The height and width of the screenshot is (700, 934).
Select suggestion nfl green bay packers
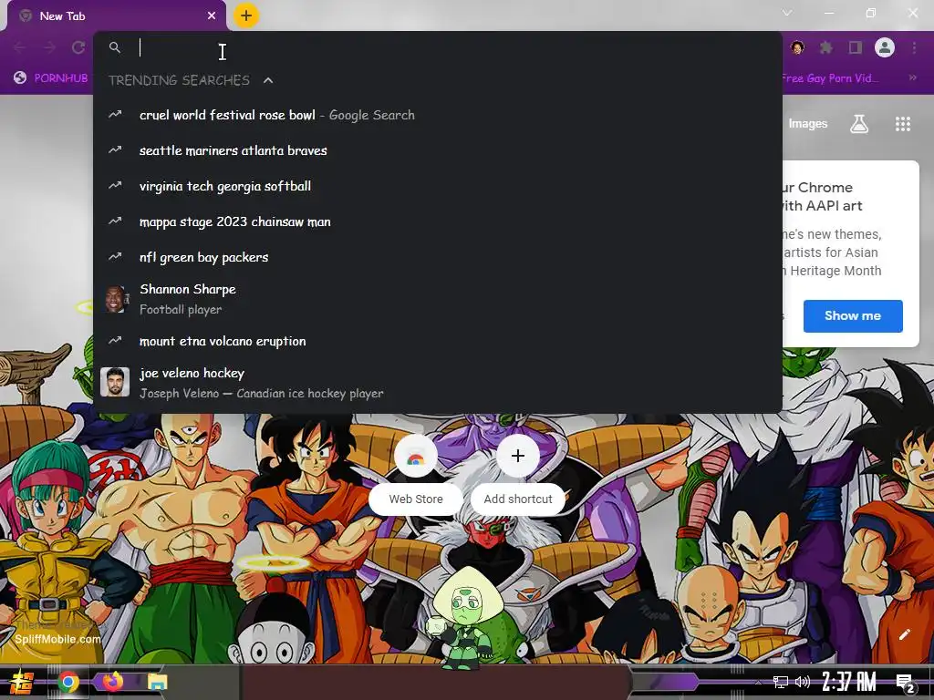coord(437,257)
